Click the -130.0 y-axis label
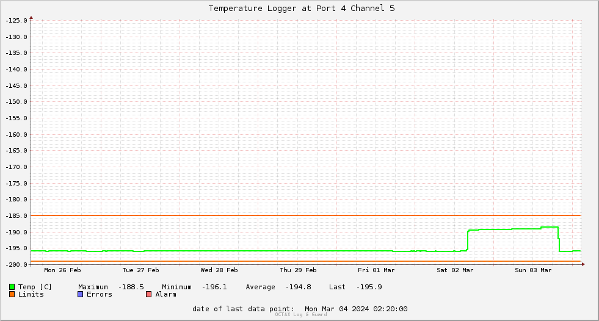This screenshot has width=599, height=321. [16, 37]
